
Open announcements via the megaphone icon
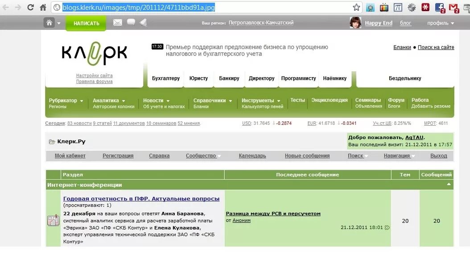pyautogui.click(x=144, y=22)
